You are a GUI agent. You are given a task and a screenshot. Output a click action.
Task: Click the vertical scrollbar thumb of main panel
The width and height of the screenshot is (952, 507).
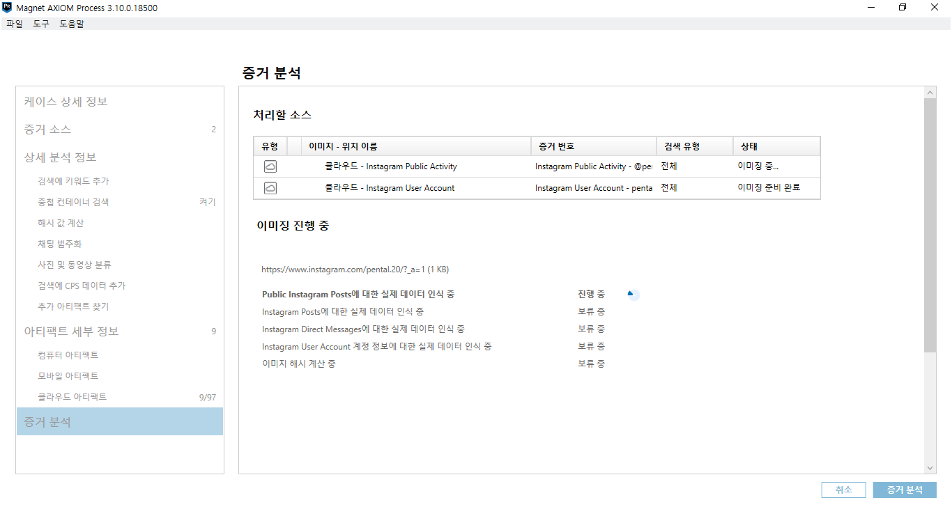click(930, 225)
